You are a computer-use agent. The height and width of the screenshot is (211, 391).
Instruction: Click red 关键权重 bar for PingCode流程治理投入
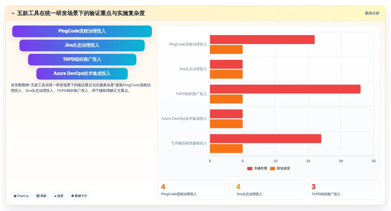pyautogui.click(x=262, y=40)
